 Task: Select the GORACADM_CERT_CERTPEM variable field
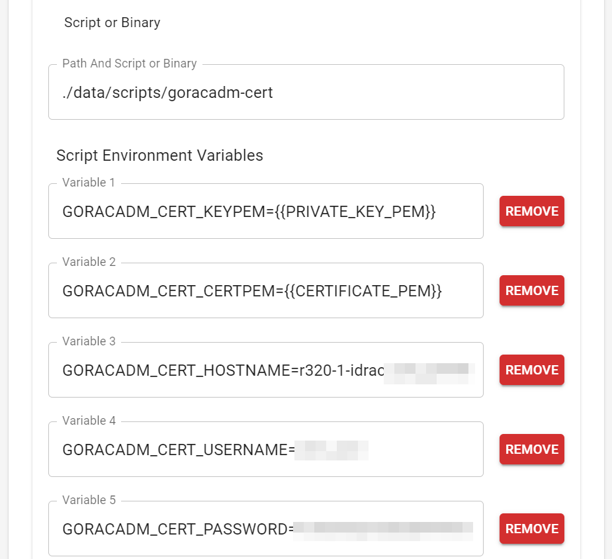tap(265, 290)
